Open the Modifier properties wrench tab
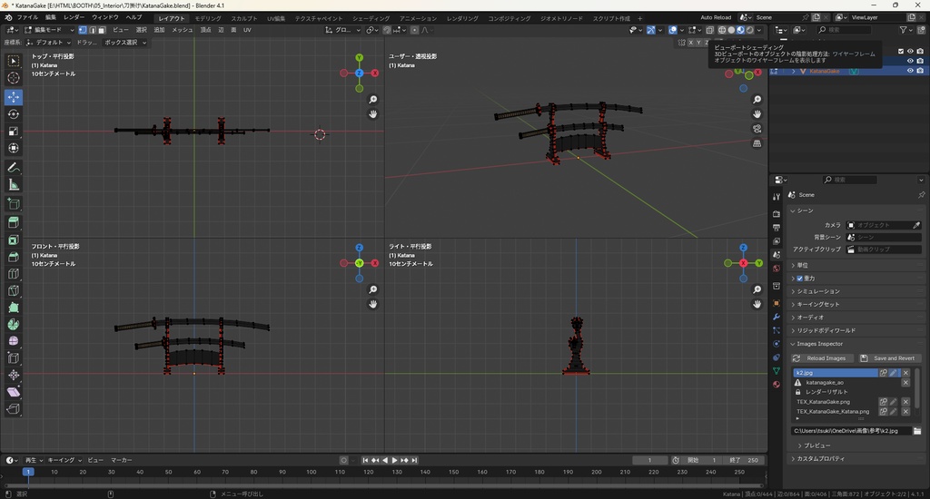This screenshot has height=499, width=930. 777,317
